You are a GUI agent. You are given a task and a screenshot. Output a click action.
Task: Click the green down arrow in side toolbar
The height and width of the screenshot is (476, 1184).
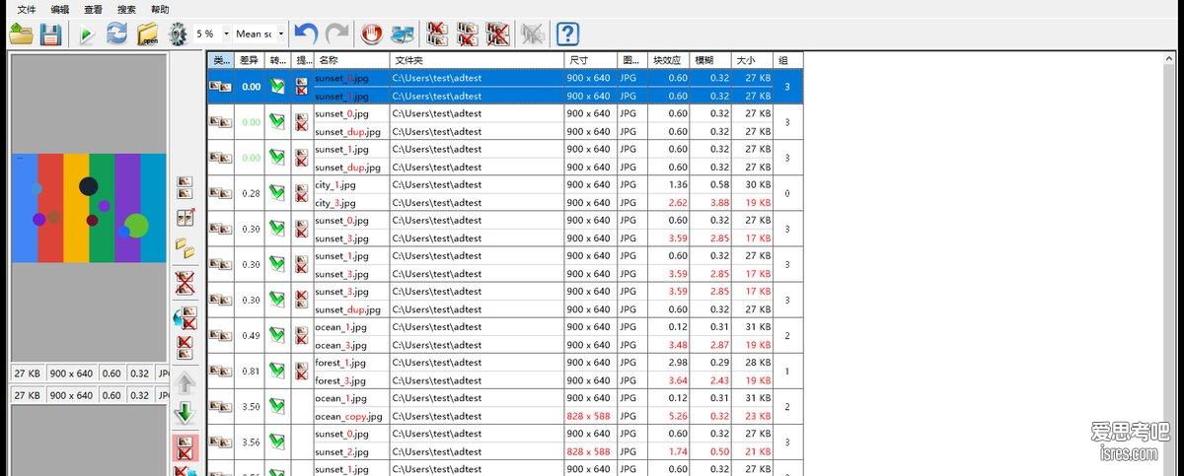click(x=185, y=413)
